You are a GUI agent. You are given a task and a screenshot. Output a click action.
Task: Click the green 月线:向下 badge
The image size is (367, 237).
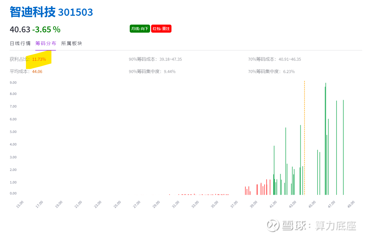(140, 29)
